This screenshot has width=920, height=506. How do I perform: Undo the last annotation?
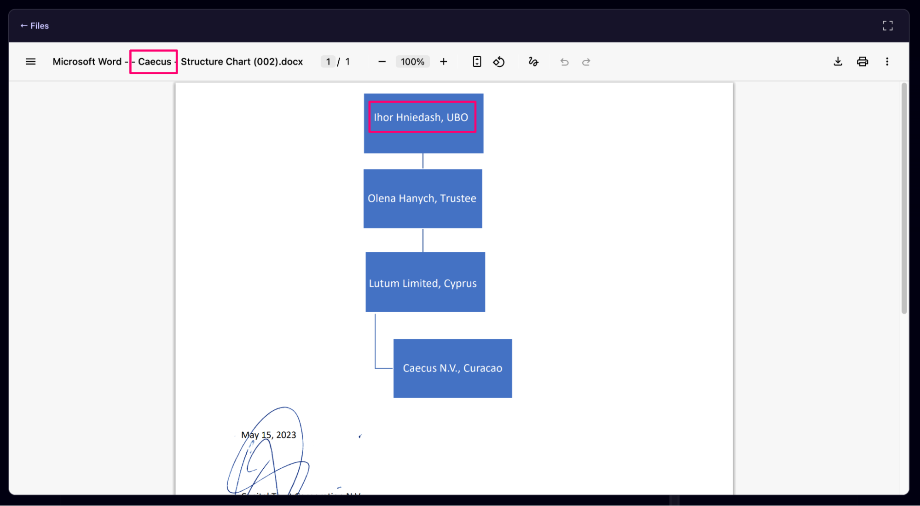pyautogui.click(x=565, y=62)
